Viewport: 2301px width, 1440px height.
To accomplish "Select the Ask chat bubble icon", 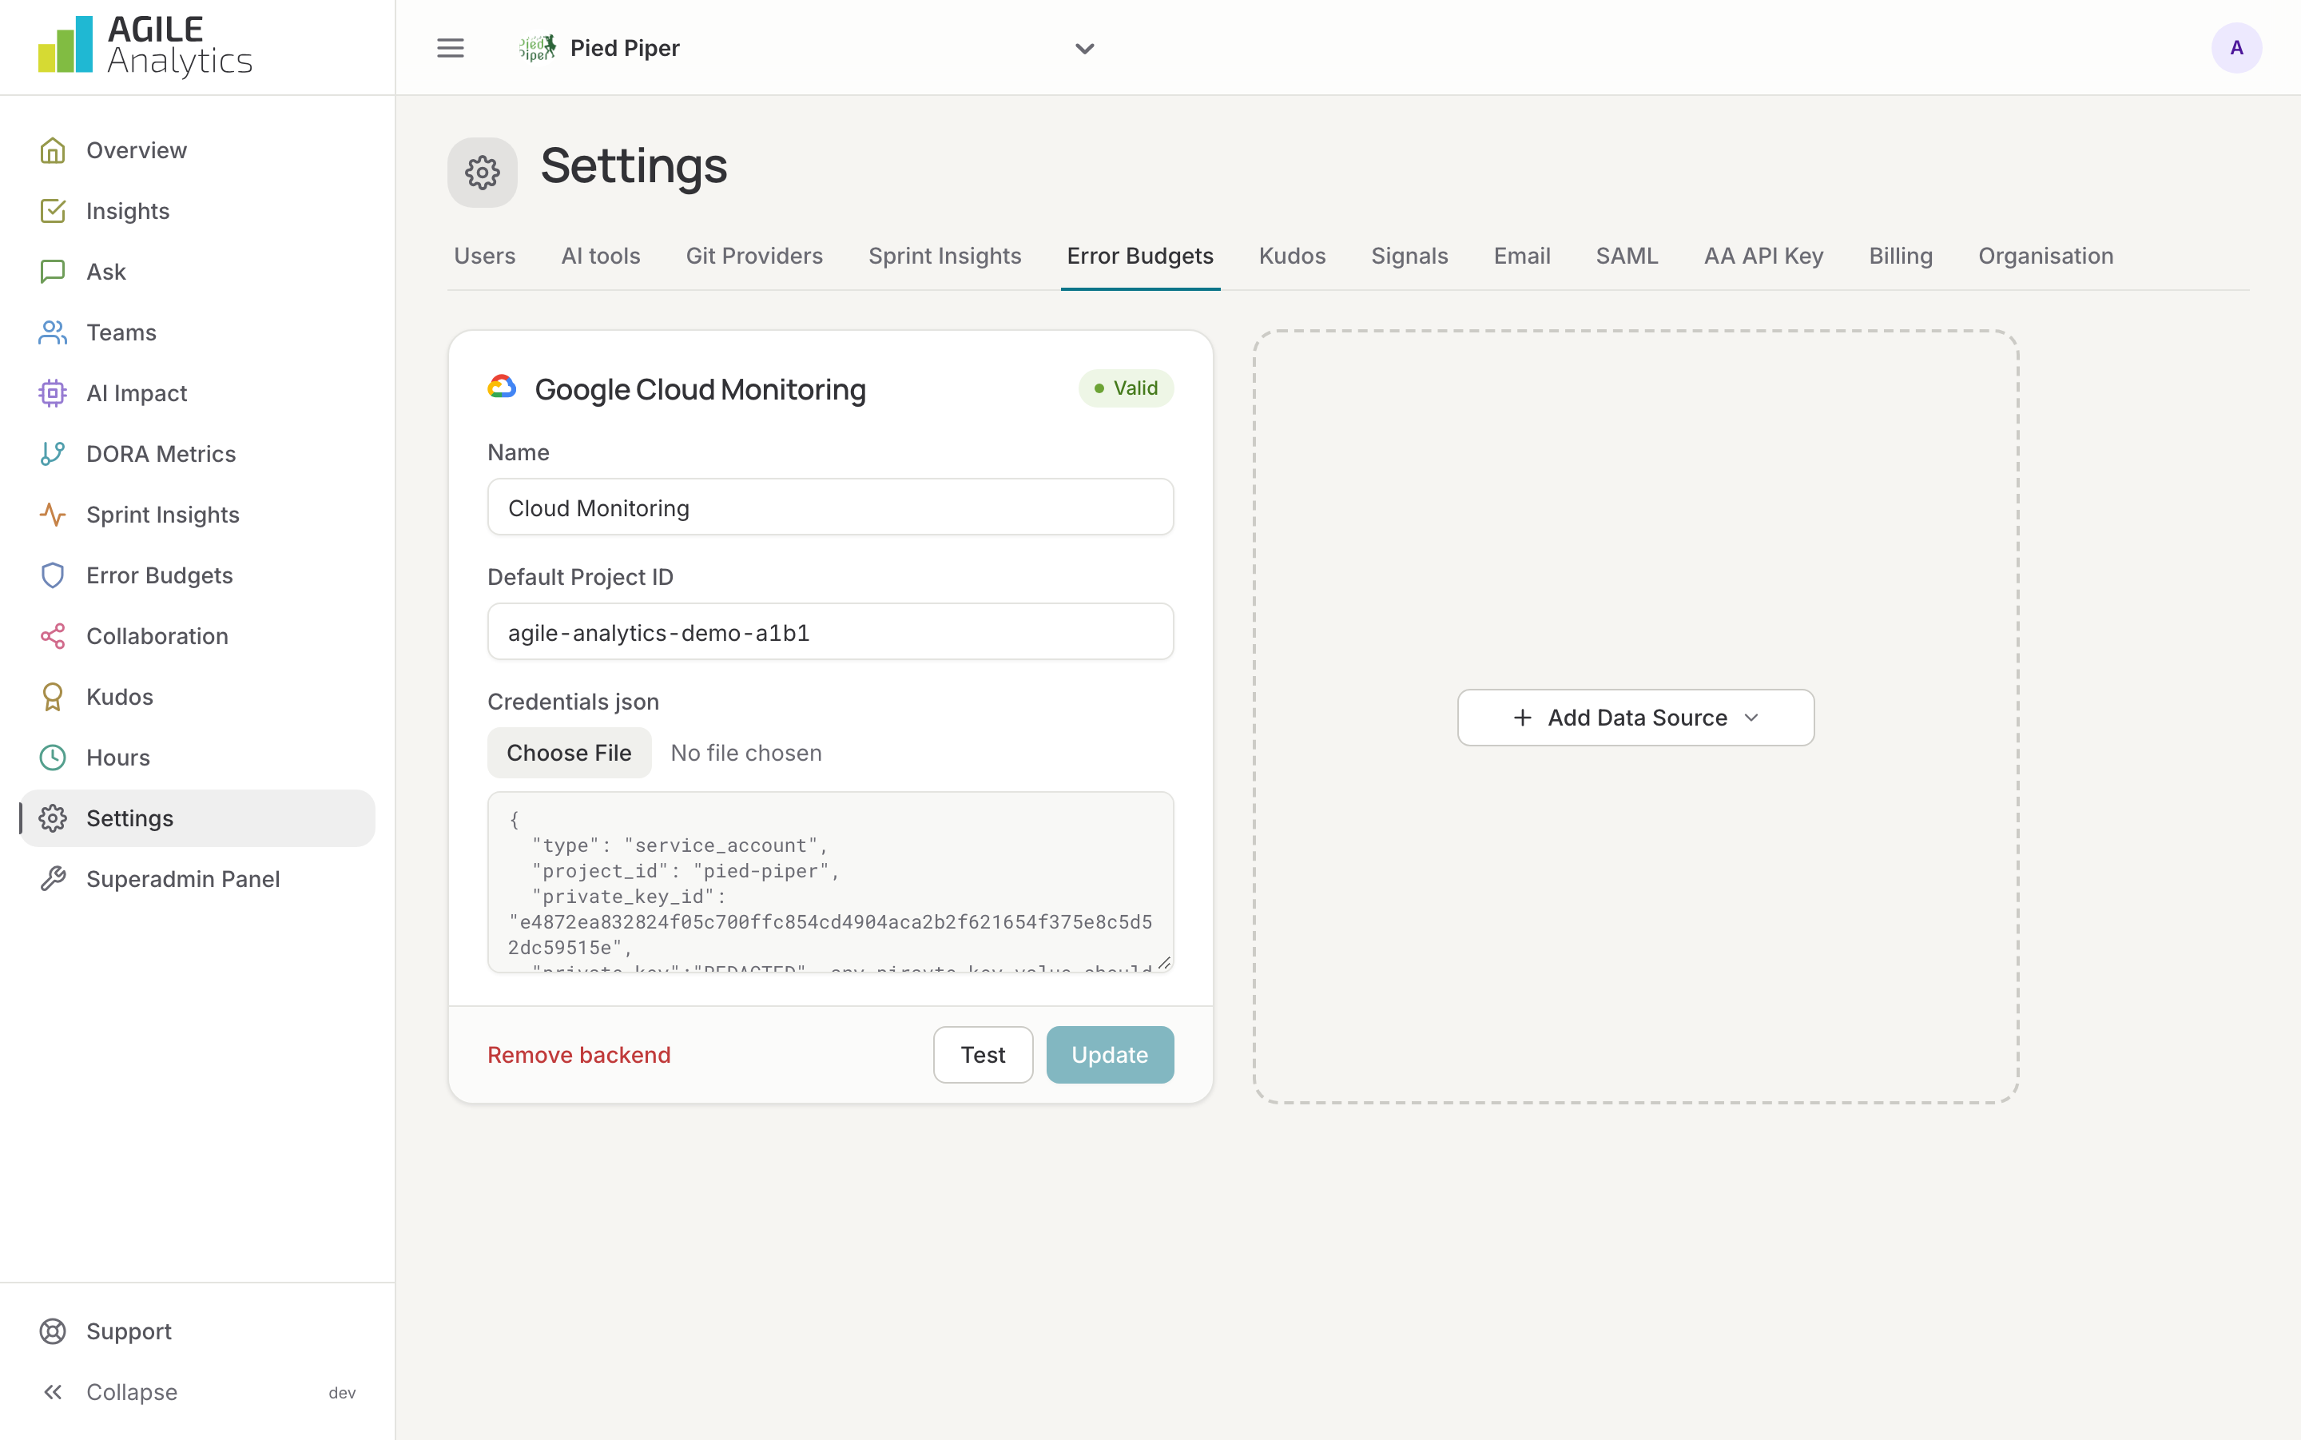I will click(x=53, y=272).
